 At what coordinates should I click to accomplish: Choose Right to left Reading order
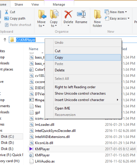pyautogui.click(x=83, y=87)
